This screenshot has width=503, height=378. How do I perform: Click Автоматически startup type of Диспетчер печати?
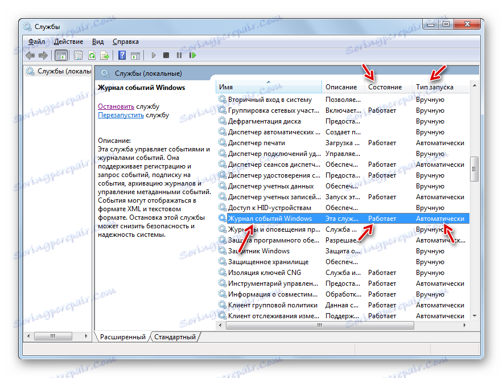pos(440,143)
